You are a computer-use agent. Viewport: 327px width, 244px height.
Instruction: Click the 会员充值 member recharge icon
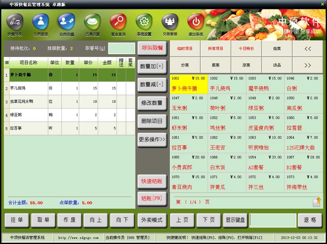66,22
